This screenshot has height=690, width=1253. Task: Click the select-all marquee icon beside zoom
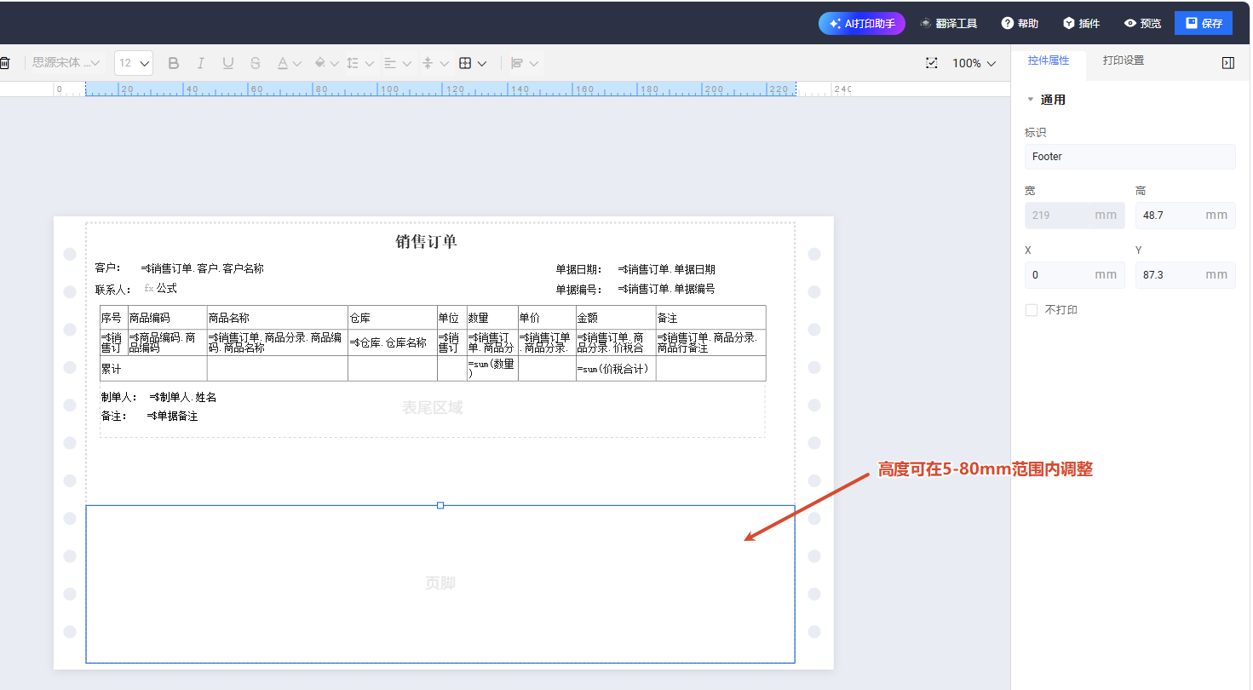click(x=932, y=63)
